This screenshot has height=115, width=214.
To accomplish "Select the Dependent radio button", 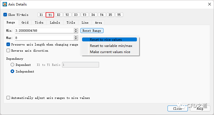I will (12, 65).
